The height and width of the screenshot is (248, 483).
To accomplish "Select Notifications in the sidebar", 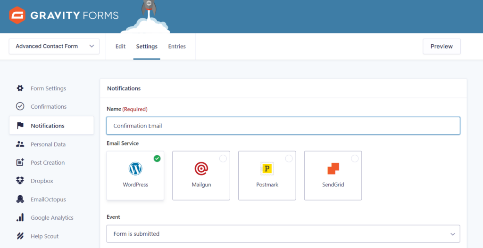I will click(51, 125).
